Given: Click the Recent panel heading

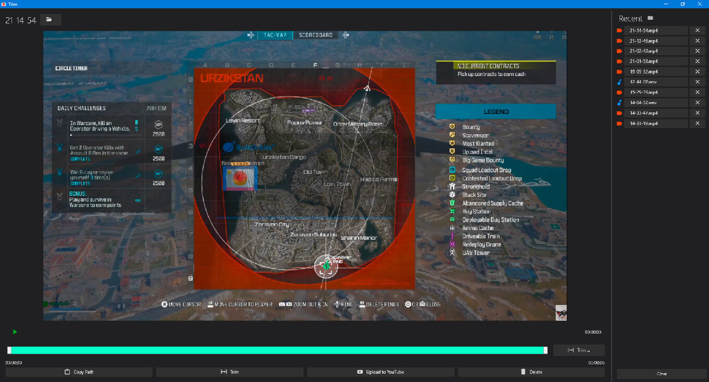Looking at the screenshot, I should [x=630, y=19].
